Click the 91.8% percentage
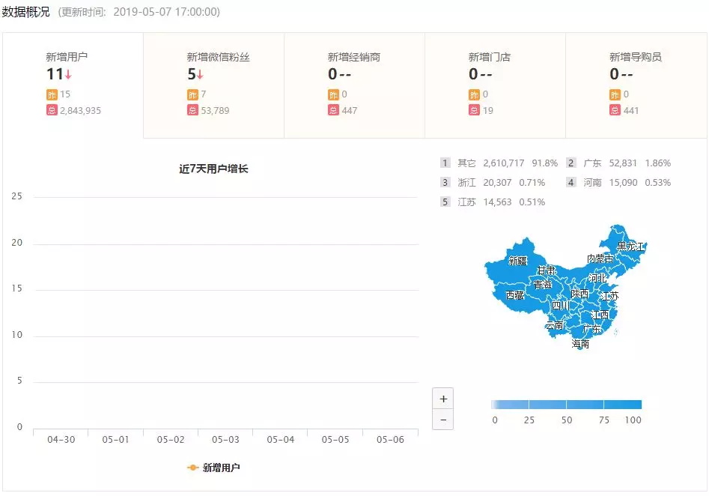This screenshot has width=709, height=496. pyautogui.click(x=545, y=163)
